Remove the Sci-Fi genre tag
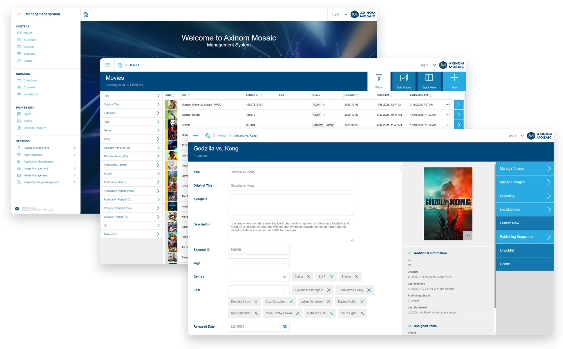The image size is (563, 349). (x=332, y=277)
